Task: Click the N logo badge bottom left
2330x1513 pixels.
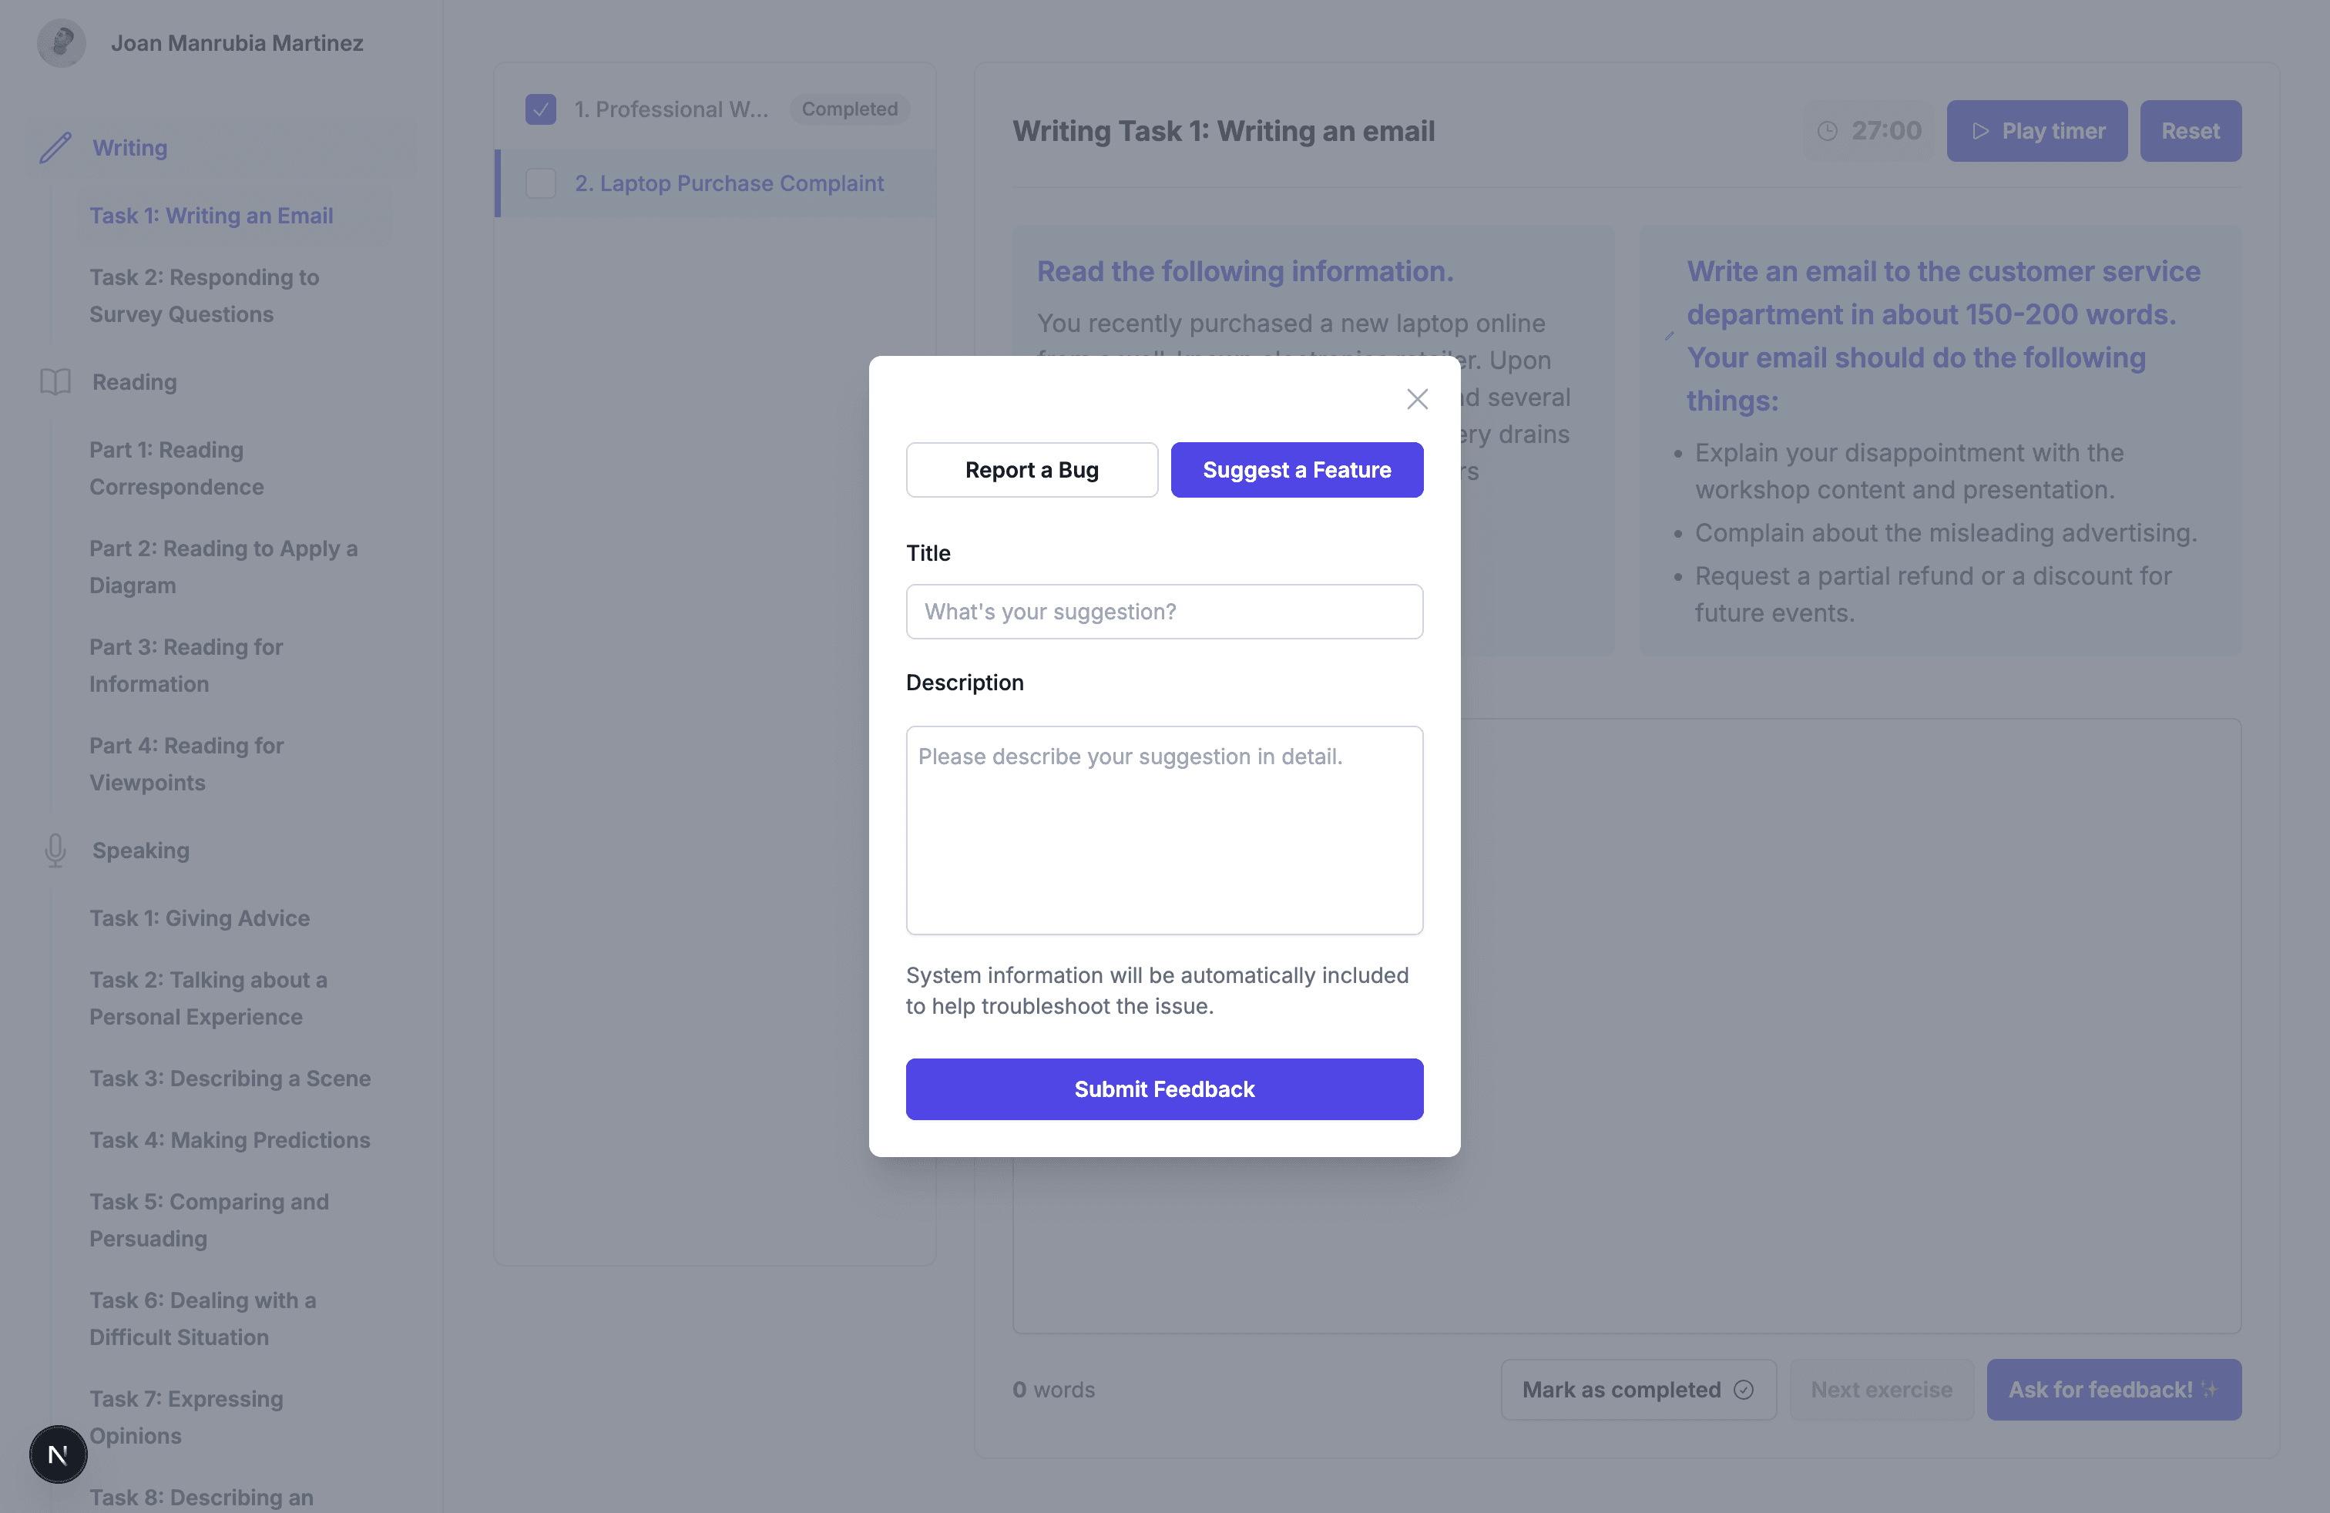Action: click(58, 1454)
